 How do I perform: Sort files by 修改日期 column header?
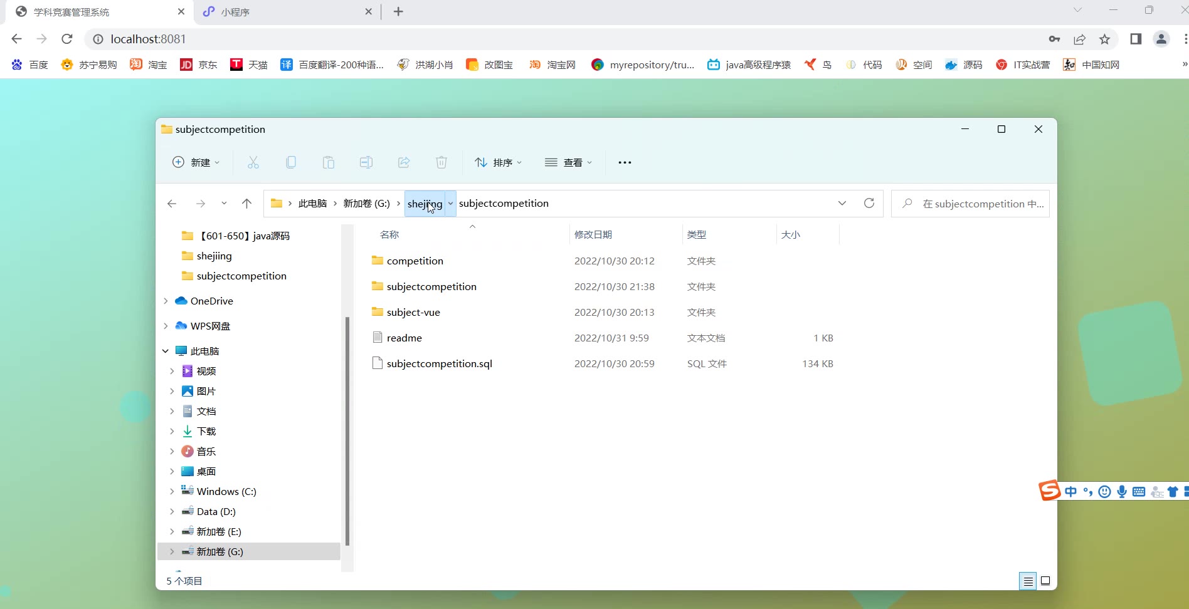(593, 235)
